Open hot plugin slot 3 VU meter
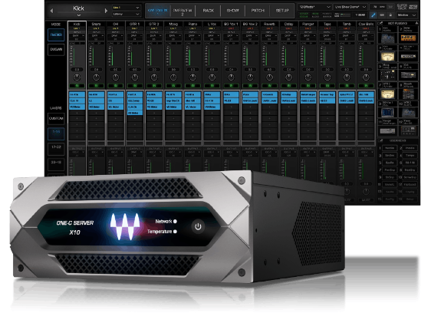The height and width of the screenshot is (313, 431). coord(388,57)
